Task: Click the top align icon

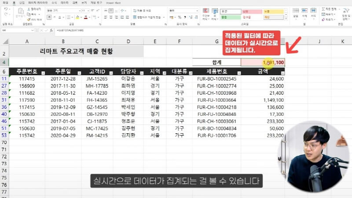Action: (106, 11)
